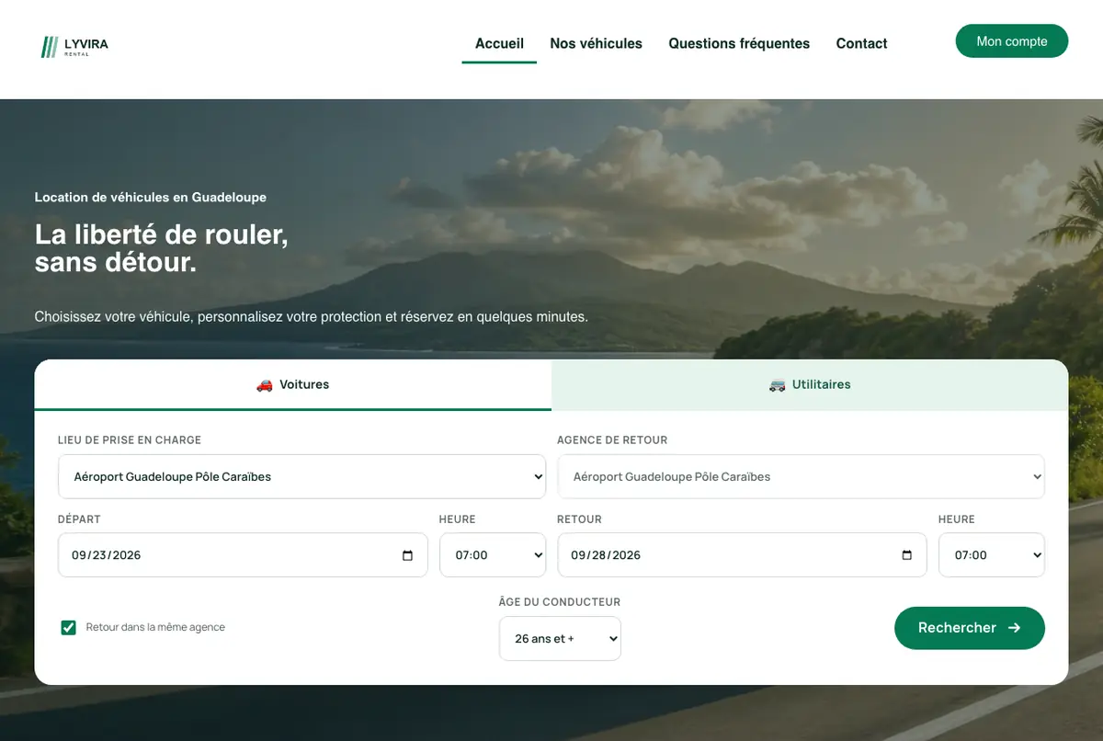
Task: Open Mon compte
Action: pyautogui.click(x=1012, y=41)
